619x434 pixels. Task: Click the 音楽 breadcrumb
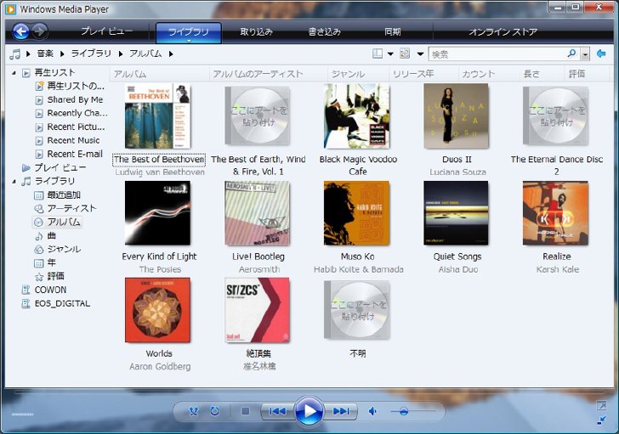tap(45, 54)
